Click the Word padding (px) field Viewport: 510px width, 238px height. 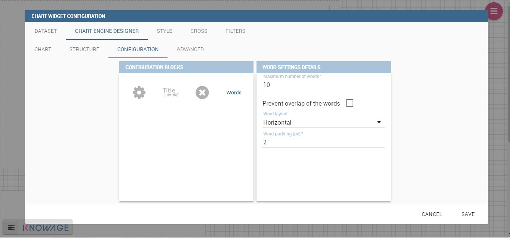point(323,142)
